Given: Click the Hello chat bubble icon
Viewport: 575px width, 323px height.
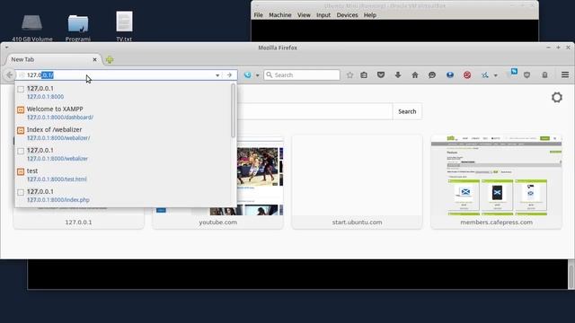Looking at the screenshot, I should pyautogui.click(x=432, y=75).
